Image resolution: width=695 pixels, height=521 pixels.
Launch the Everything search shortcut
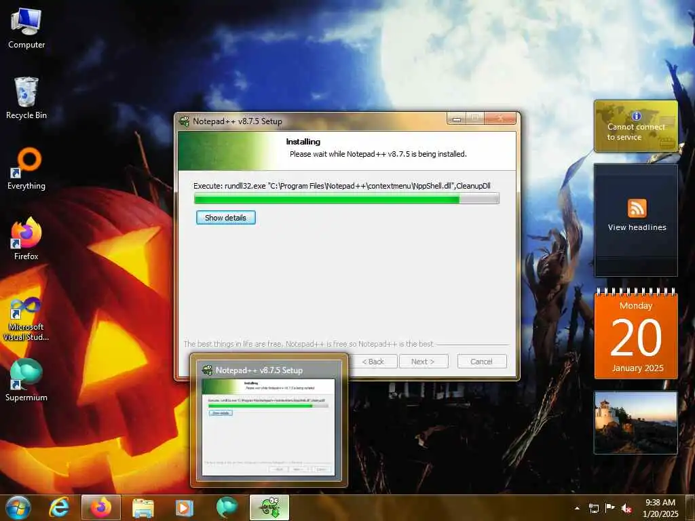pyautogui.click(x=26, y=169)
